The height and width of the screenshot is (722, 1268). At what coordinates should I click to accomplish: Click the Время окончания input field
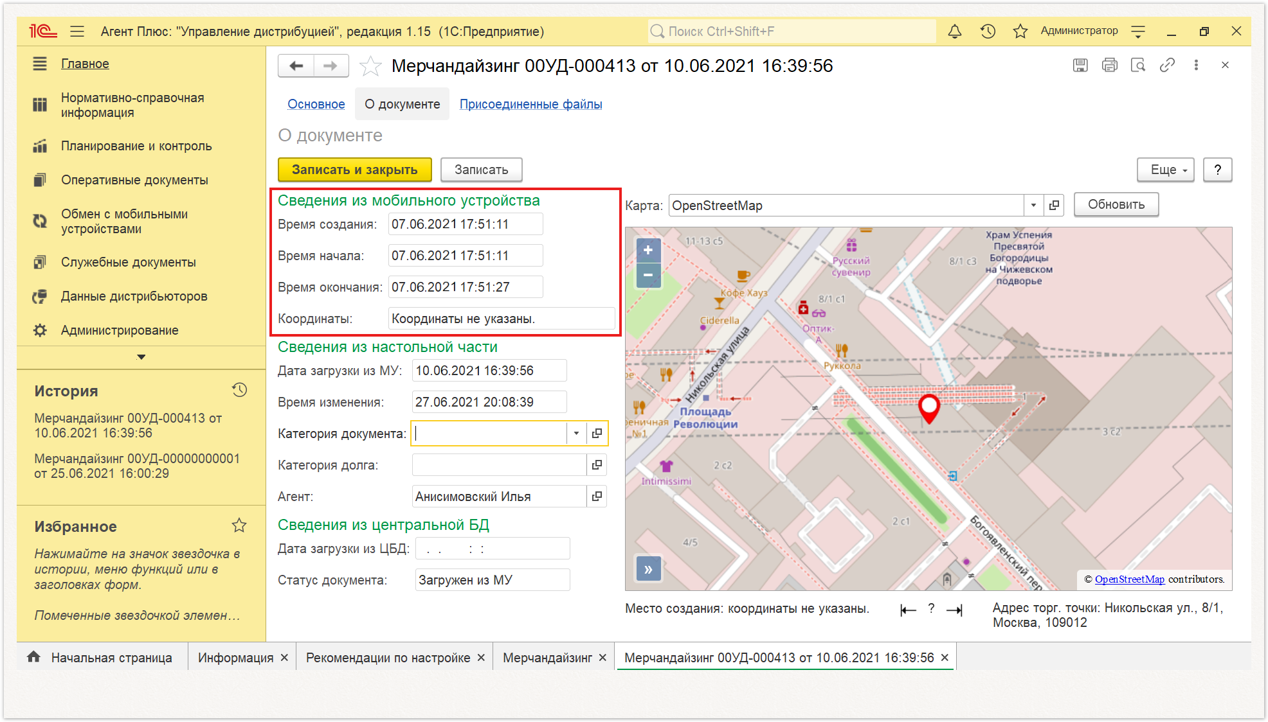pyautogui.click(x=466, y=287)
